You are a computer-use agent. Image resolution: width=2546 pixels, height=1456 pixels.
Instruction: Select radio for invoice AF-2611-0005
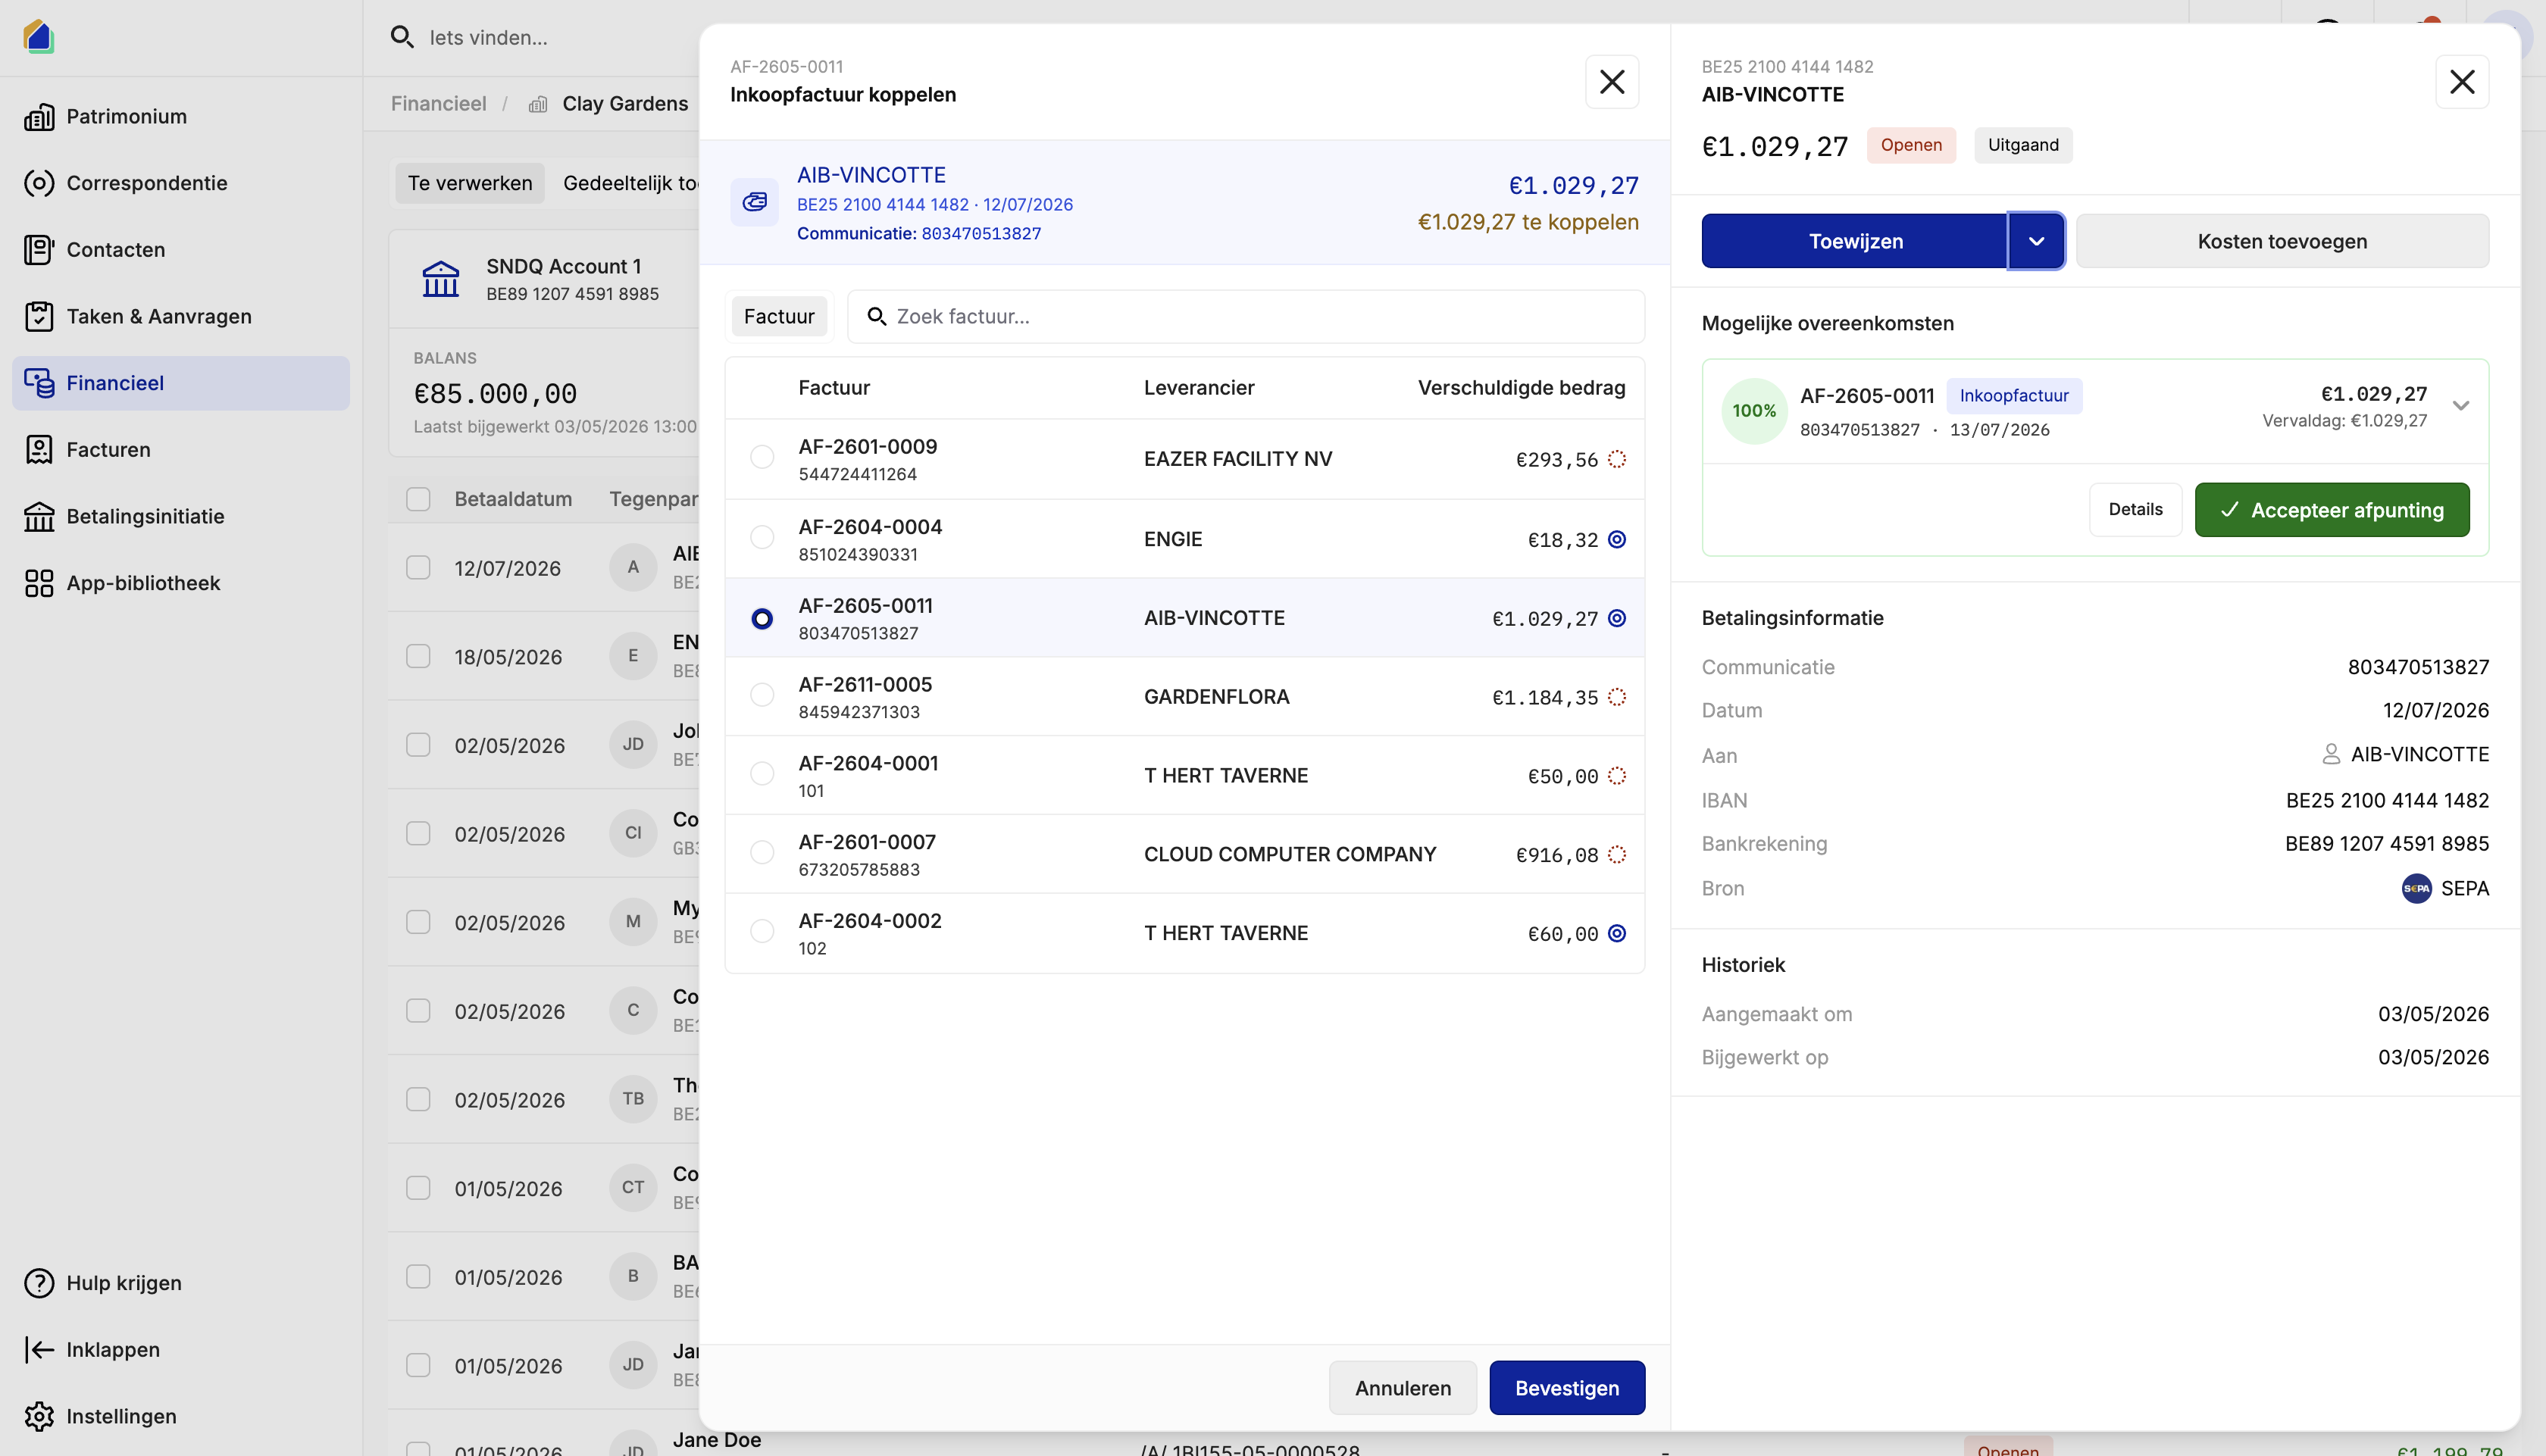(762, 695)
